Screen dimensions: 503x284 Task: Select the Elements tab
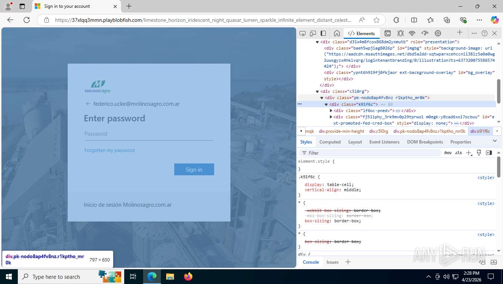coord(362,33)
